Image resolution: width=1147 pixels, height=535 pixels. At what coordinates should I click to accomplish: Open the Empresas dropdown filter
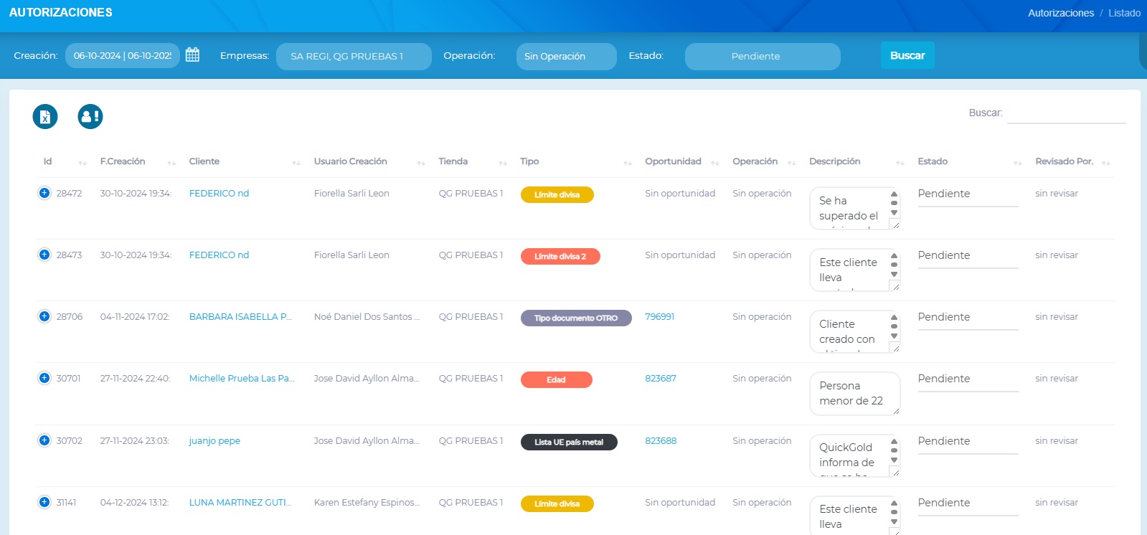tap(354, 57)
